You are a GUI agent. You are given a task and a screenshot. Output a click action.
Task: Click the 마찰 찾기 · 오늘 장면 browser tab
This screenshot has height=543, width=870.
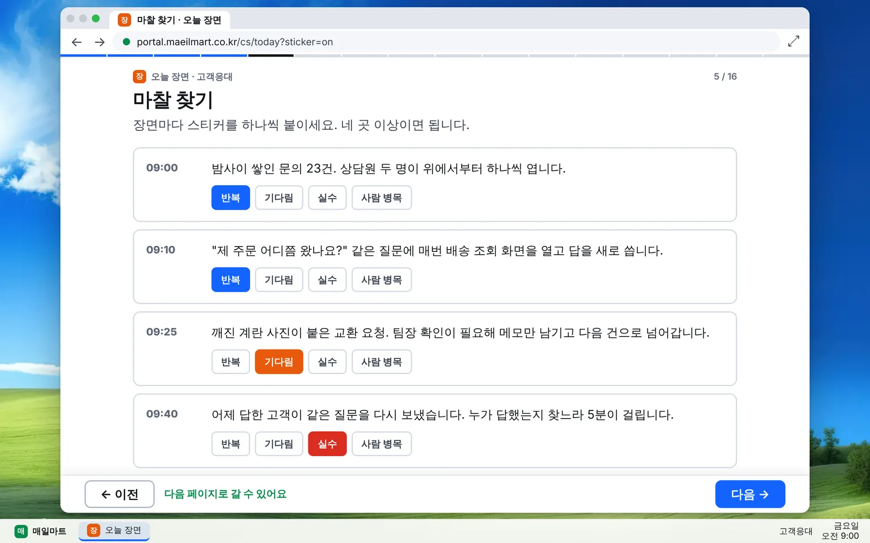[x=170, y=20]
